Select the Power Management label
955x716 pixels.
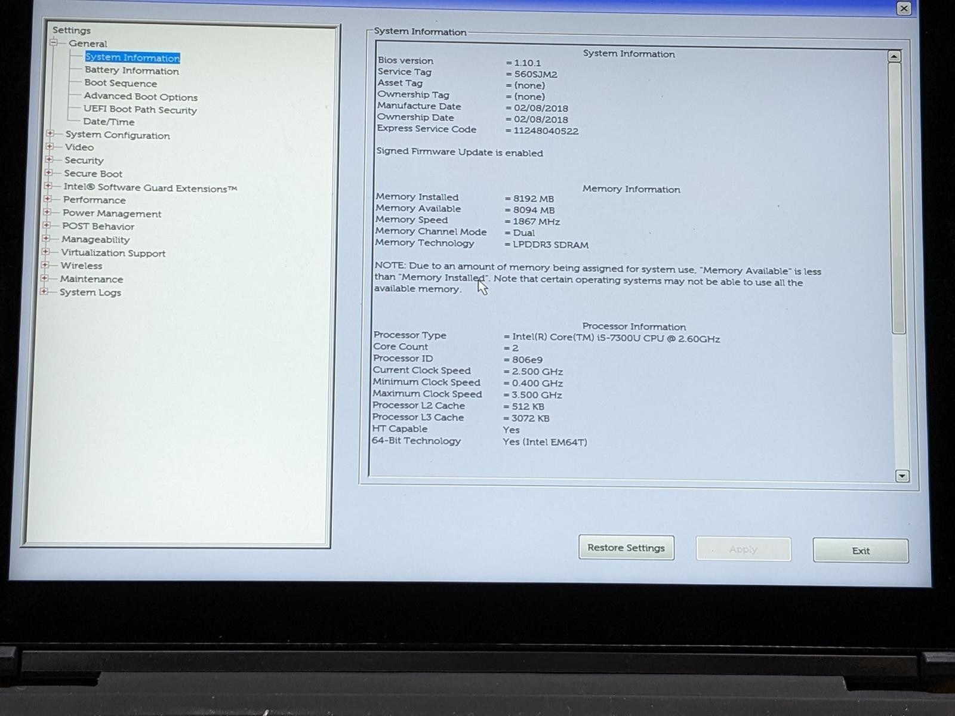112,213
